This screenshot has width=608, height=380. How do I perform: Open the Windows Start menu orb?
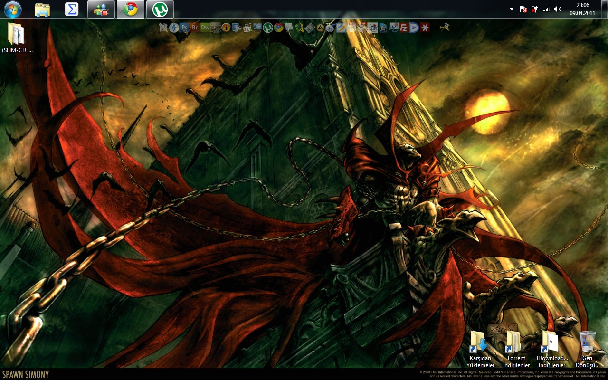coord(12,9)
